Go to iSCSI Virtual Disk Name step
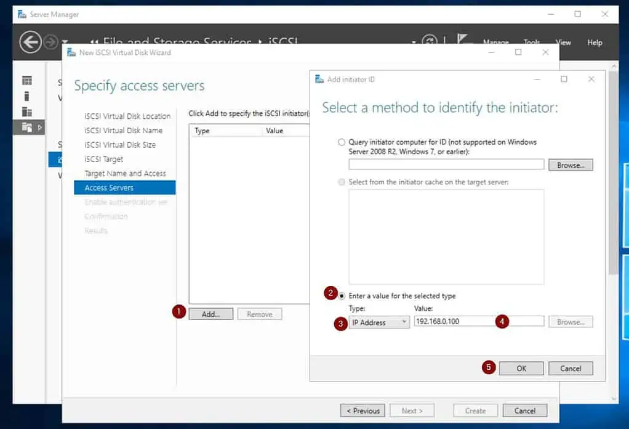Image resolution: width=629 pixels, height=429 pixels. 124,131
